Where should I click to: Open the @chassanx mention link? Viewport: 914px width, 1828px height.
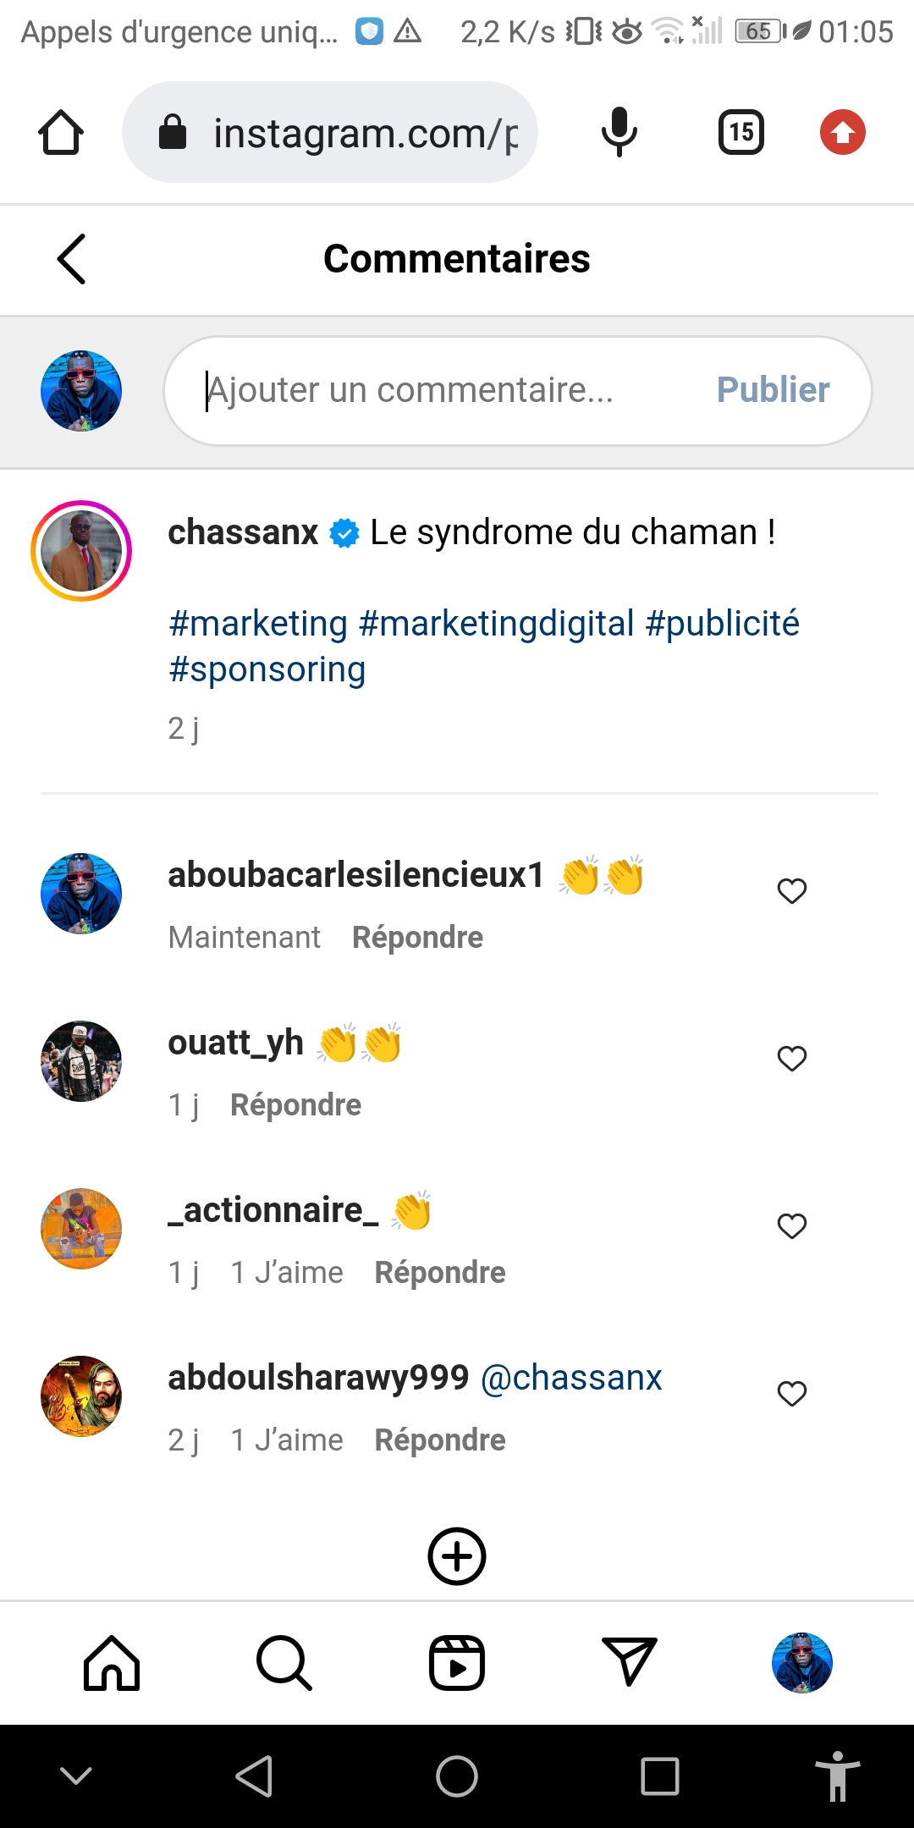(x=571, y=1378)
